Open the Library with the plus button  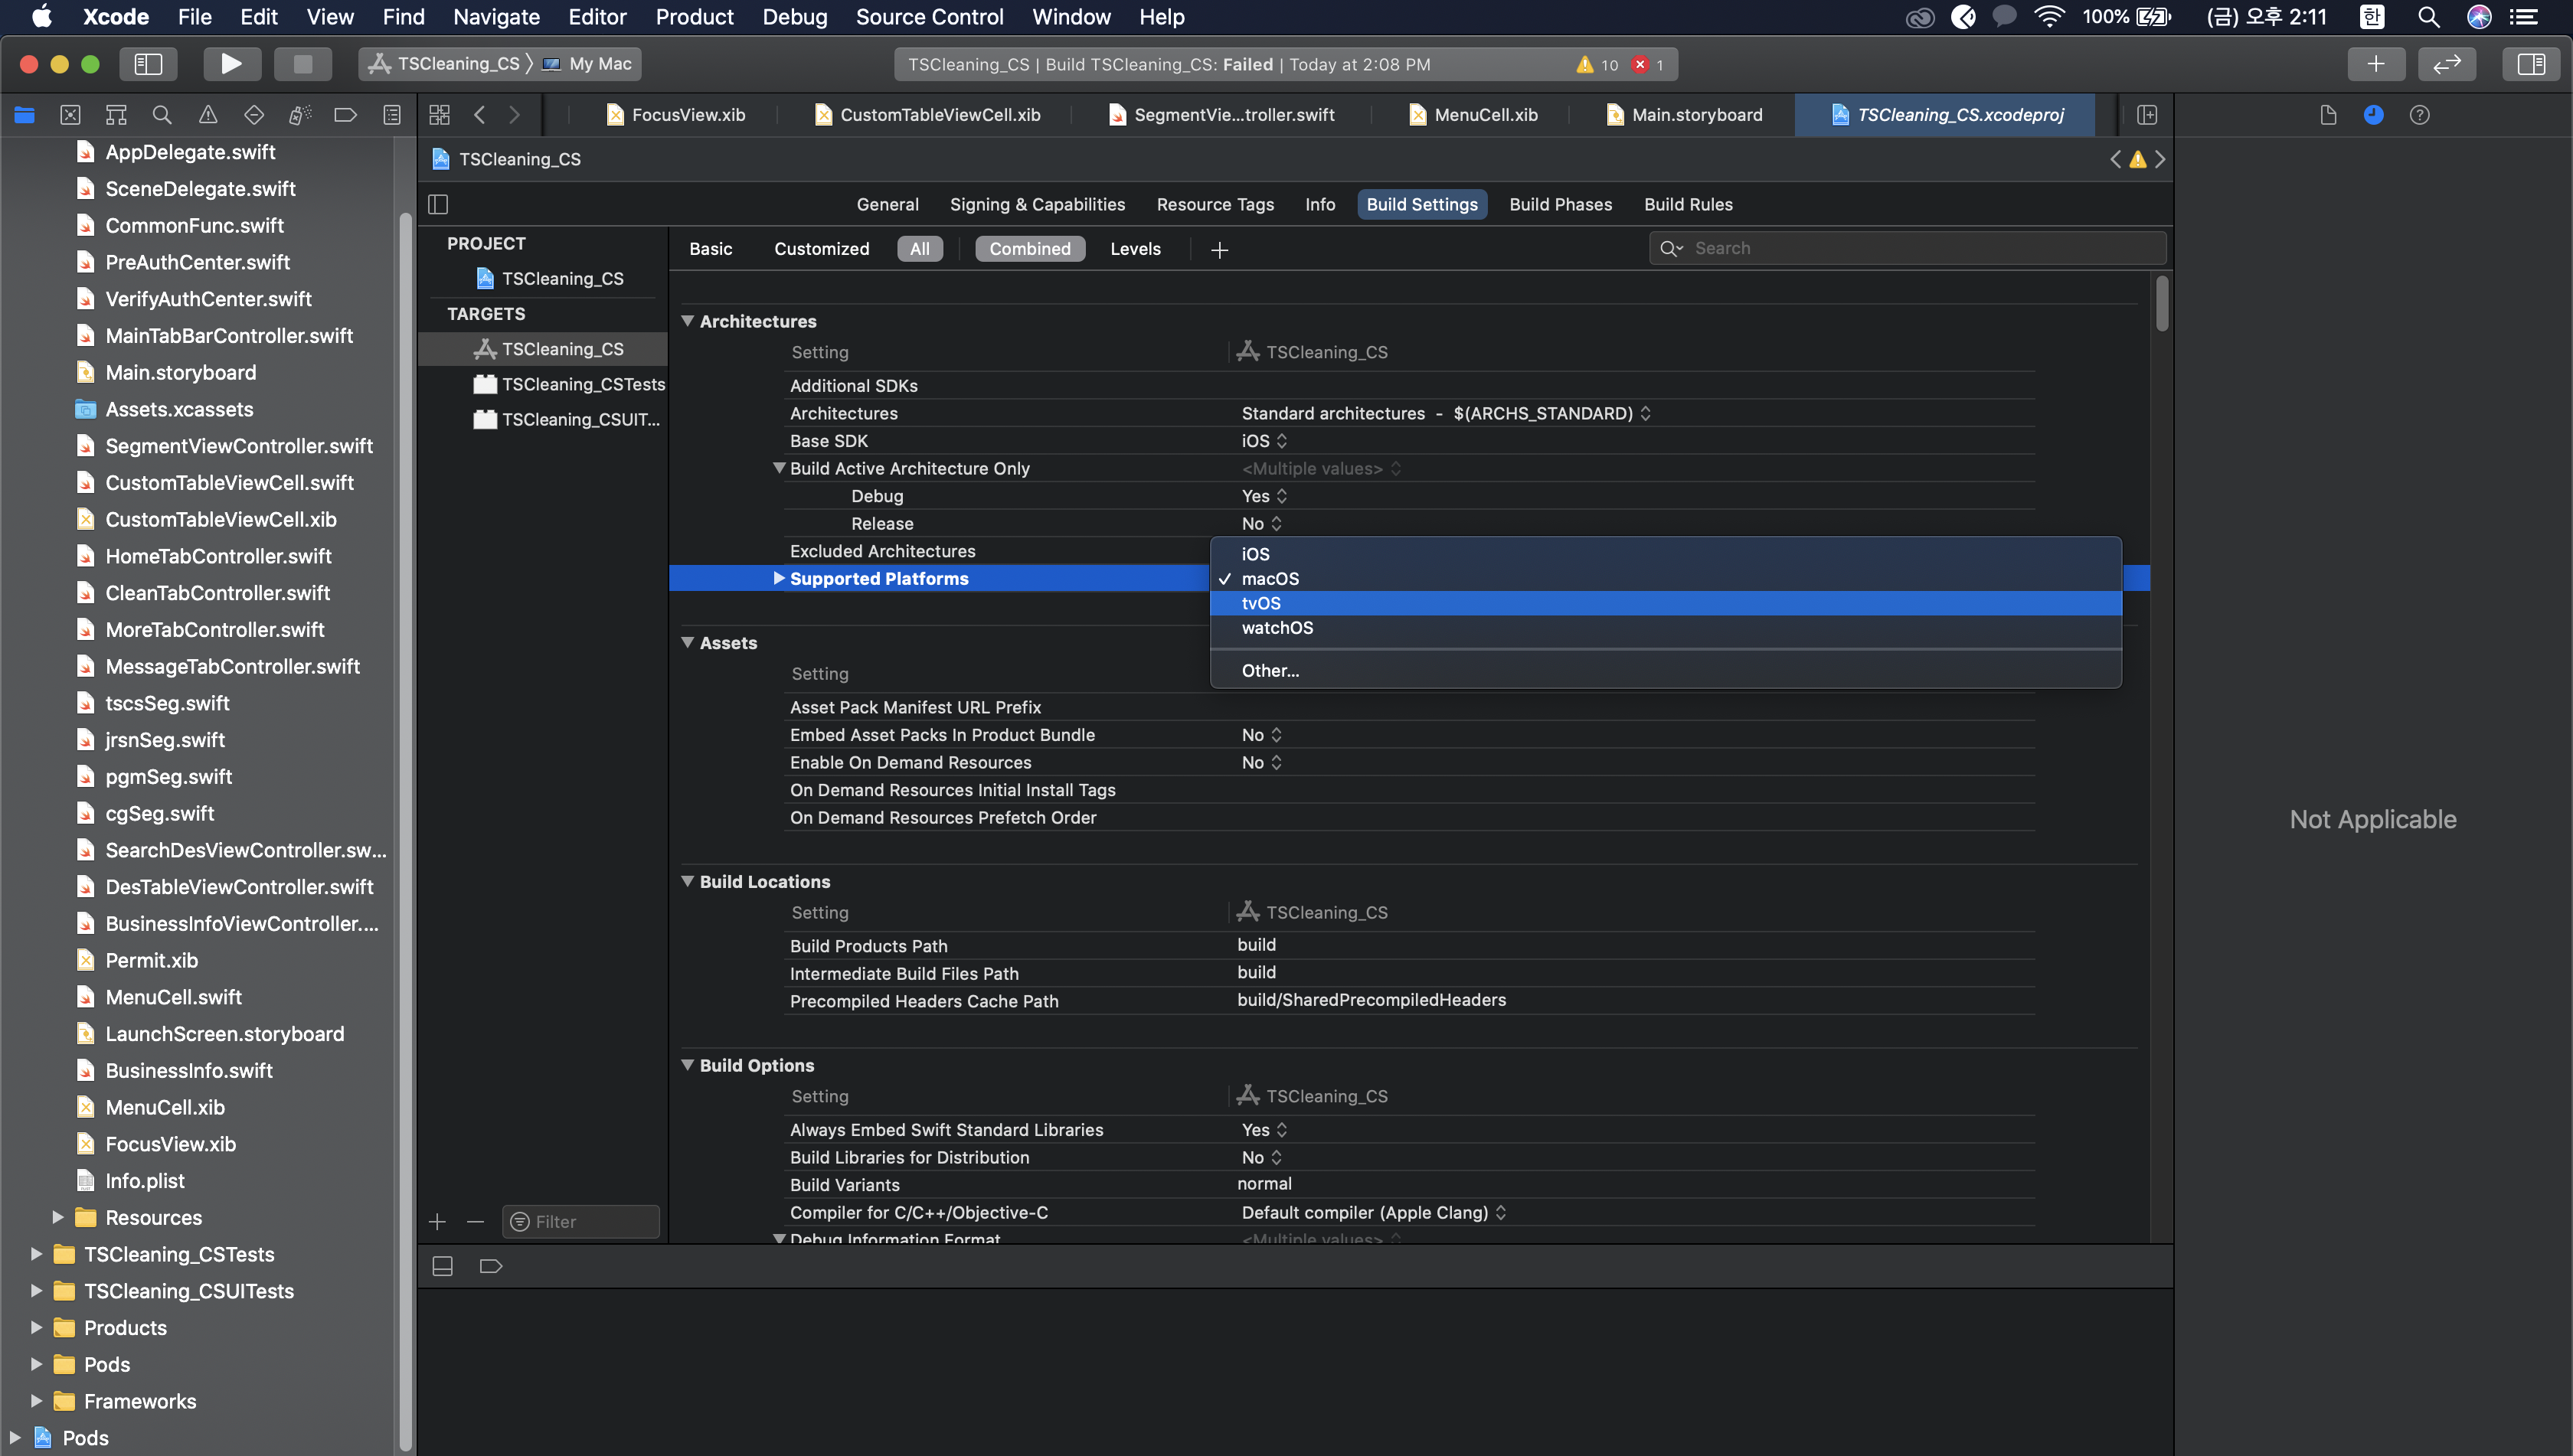[2376, 64]
